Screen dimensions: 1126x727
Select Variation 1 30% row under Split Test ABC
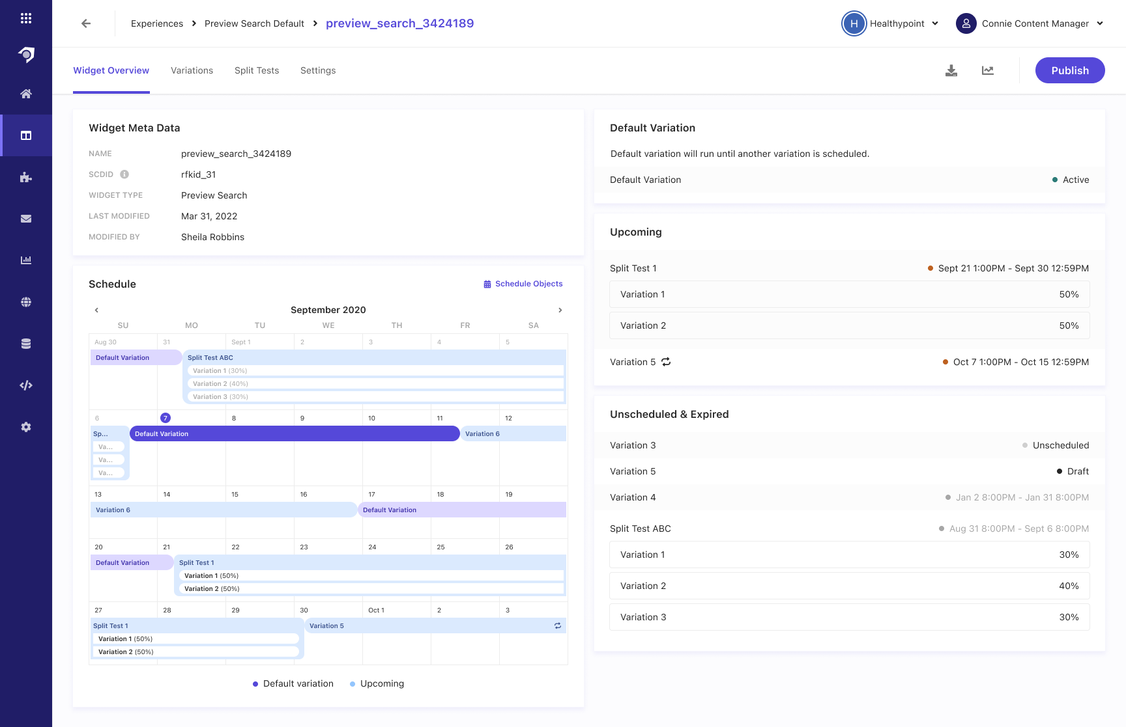(850, 555)
